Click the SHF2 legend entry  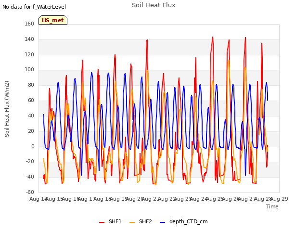click(141, 222)
